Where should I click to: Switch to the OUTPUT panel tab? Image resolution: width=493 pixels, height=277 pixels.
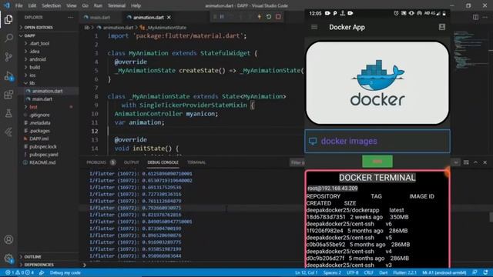(x=132, y=162)
